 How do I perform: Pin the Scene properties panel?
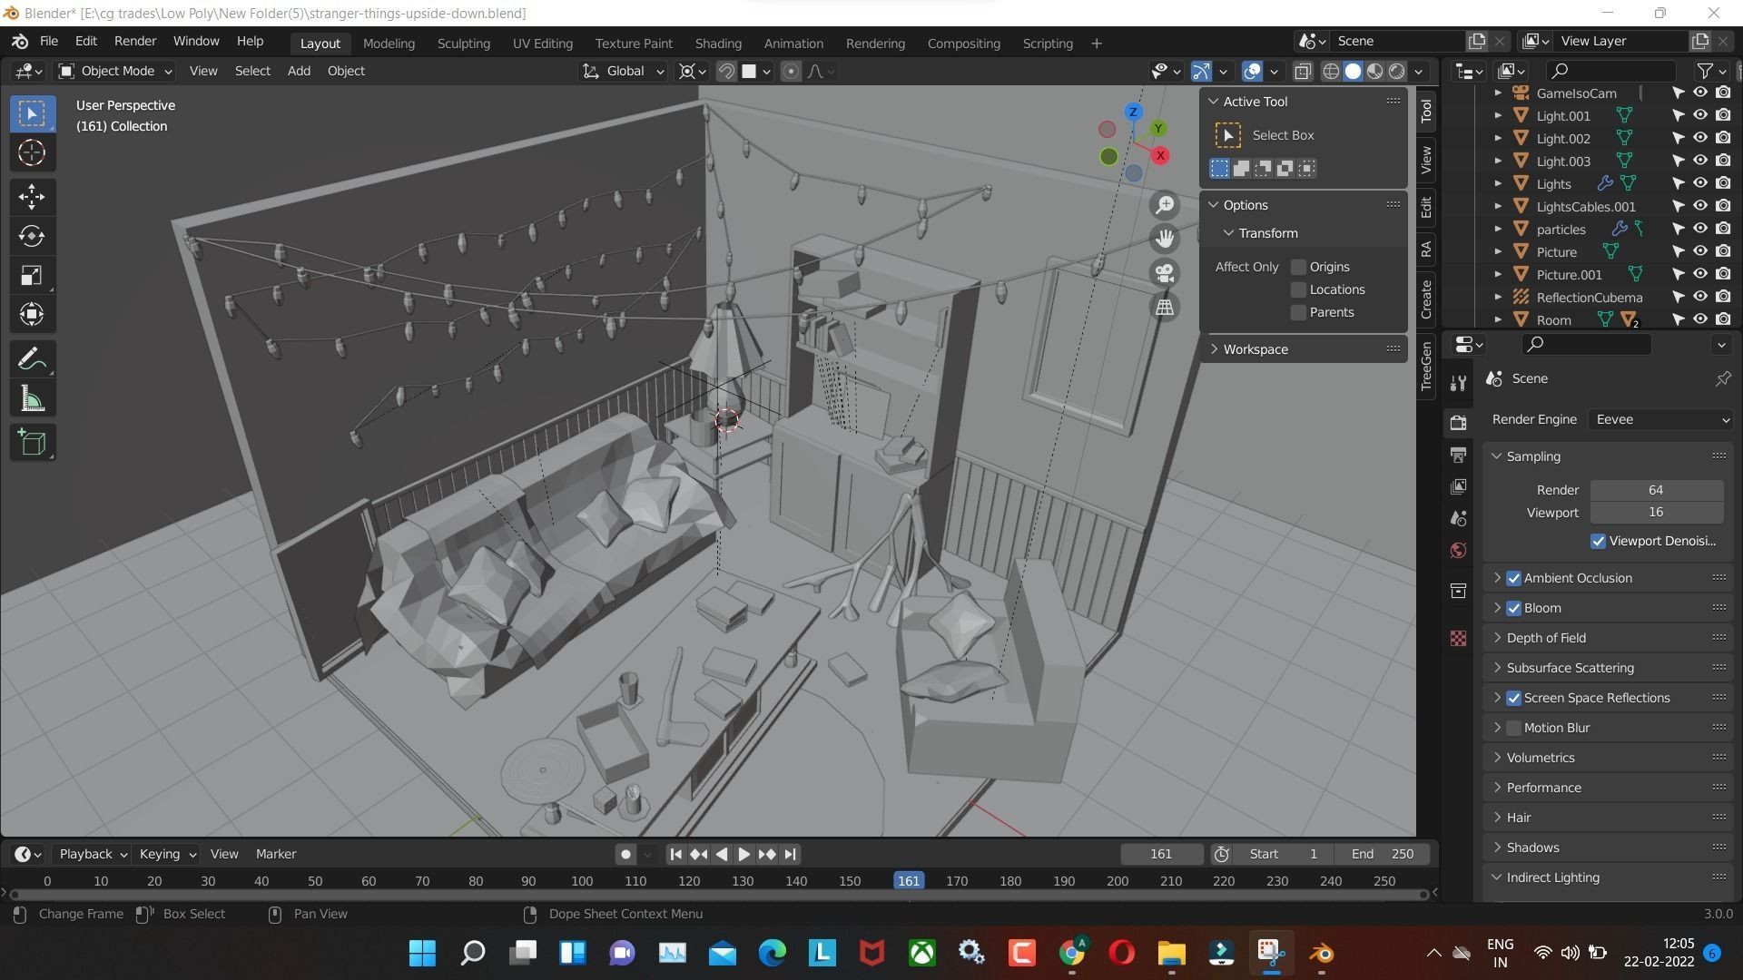pyautogui.click(x=1722, y=379)
